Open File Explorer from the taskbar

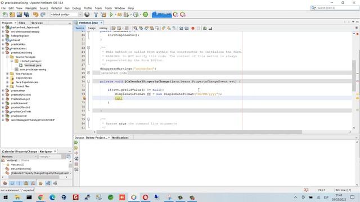[17, 197]
